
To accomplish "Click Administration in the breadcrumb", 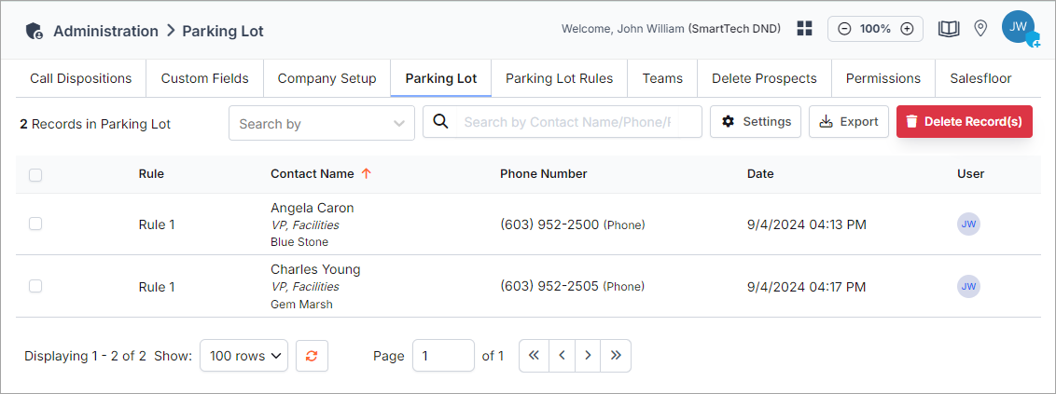I will click(x=105, y=31).
